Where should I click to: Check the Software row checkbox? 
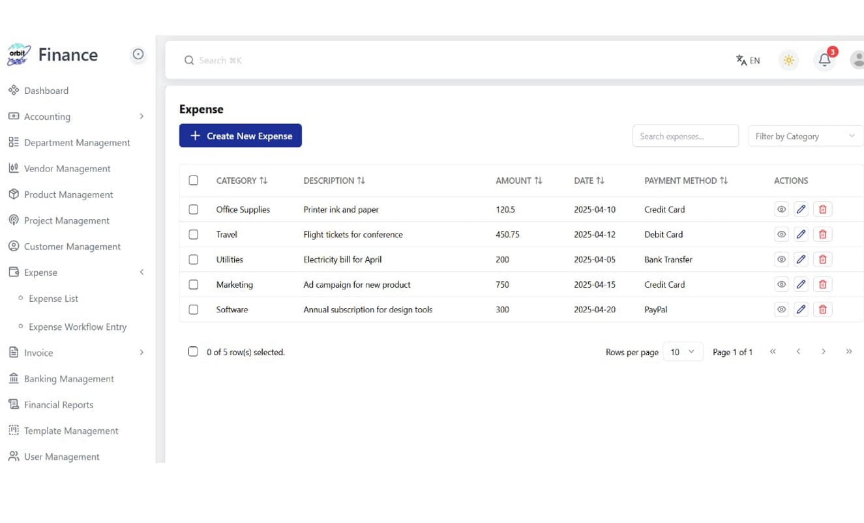tap(193, 310)
